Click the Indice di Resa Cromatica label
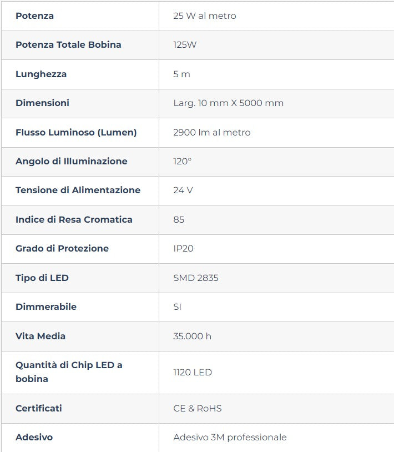The width and height of the screenshot is (394, 452). coord(74,219)
